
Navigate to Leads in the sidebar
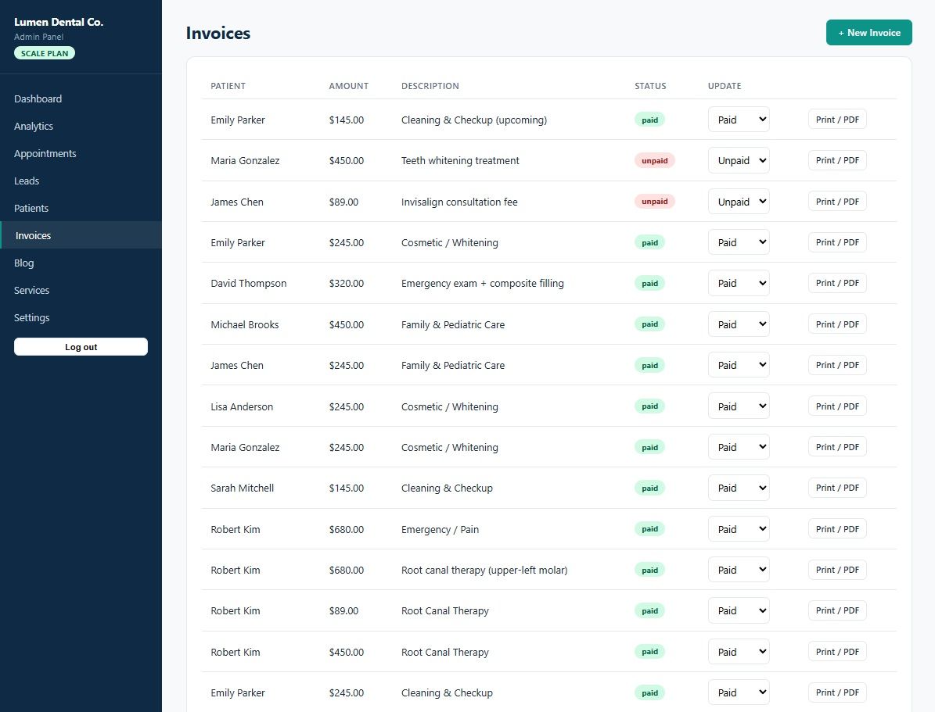[x=81, y=181]
